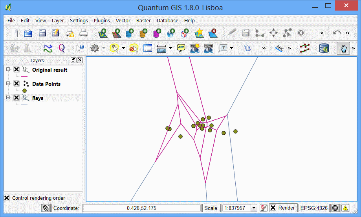Deselect features from all layers

click(x=134, y=48)
